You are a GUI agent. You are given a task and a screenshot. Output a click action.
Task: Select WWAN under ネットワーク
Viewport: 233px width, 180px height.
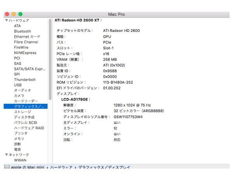pyautogui.click(x=20, y=160)
